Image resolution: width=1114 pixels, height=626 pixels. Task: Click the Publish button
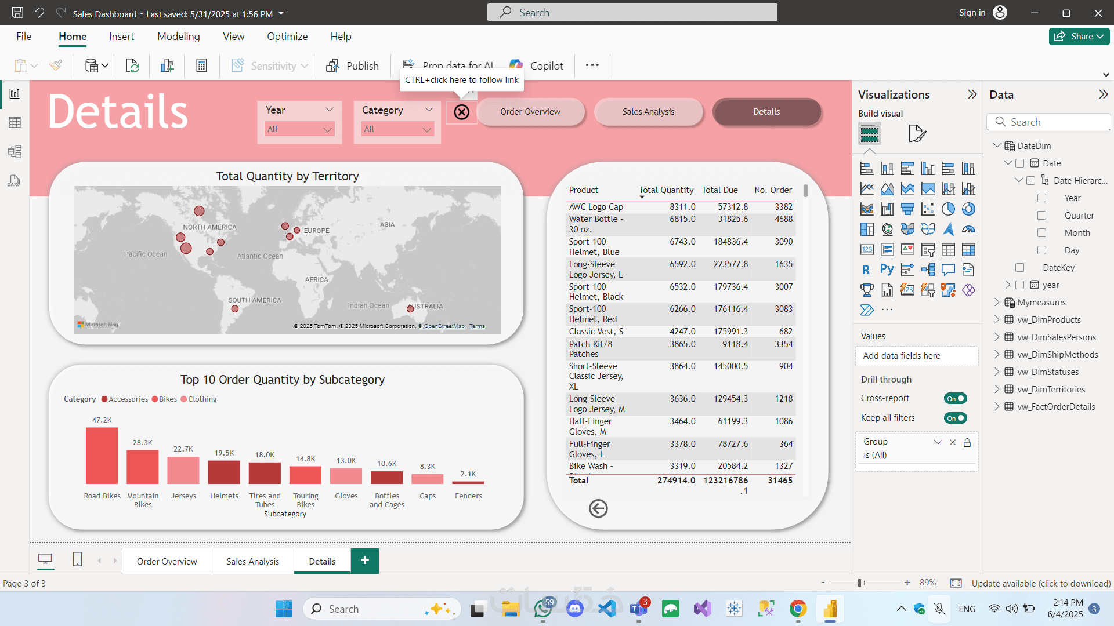pyautogui.click(x=352, y=65)
